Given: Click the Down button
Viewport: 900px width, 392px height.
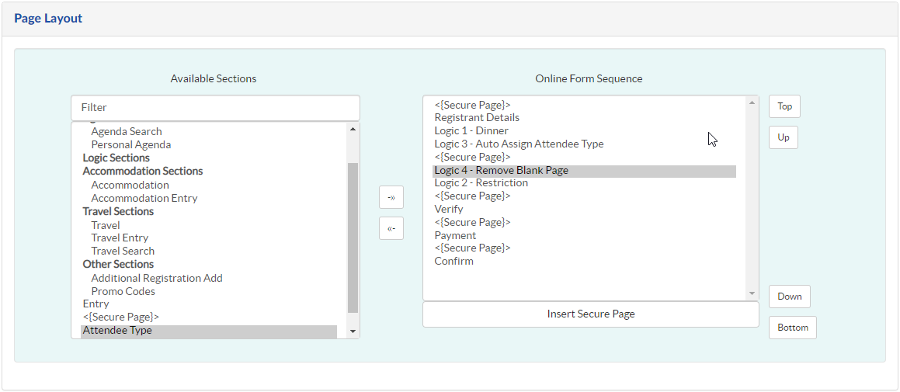Looking at the screenshot, I should pos(789,297).
